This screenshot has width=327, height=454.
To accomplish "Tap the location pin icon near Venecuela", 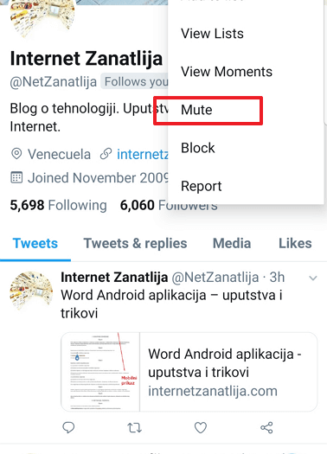I will click(x=16, y=154).
